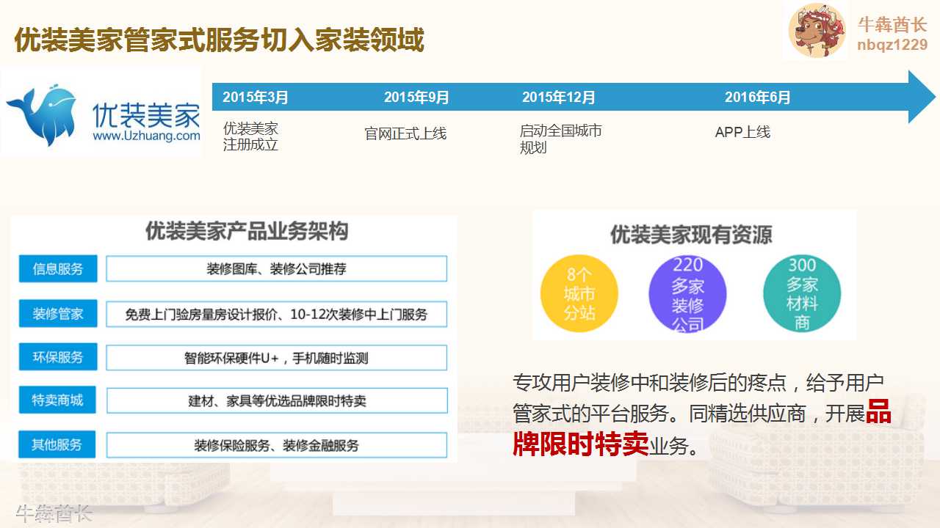Click the 启动全国城市规划 milestone text

pyautogui.click(x=560, y=139)
